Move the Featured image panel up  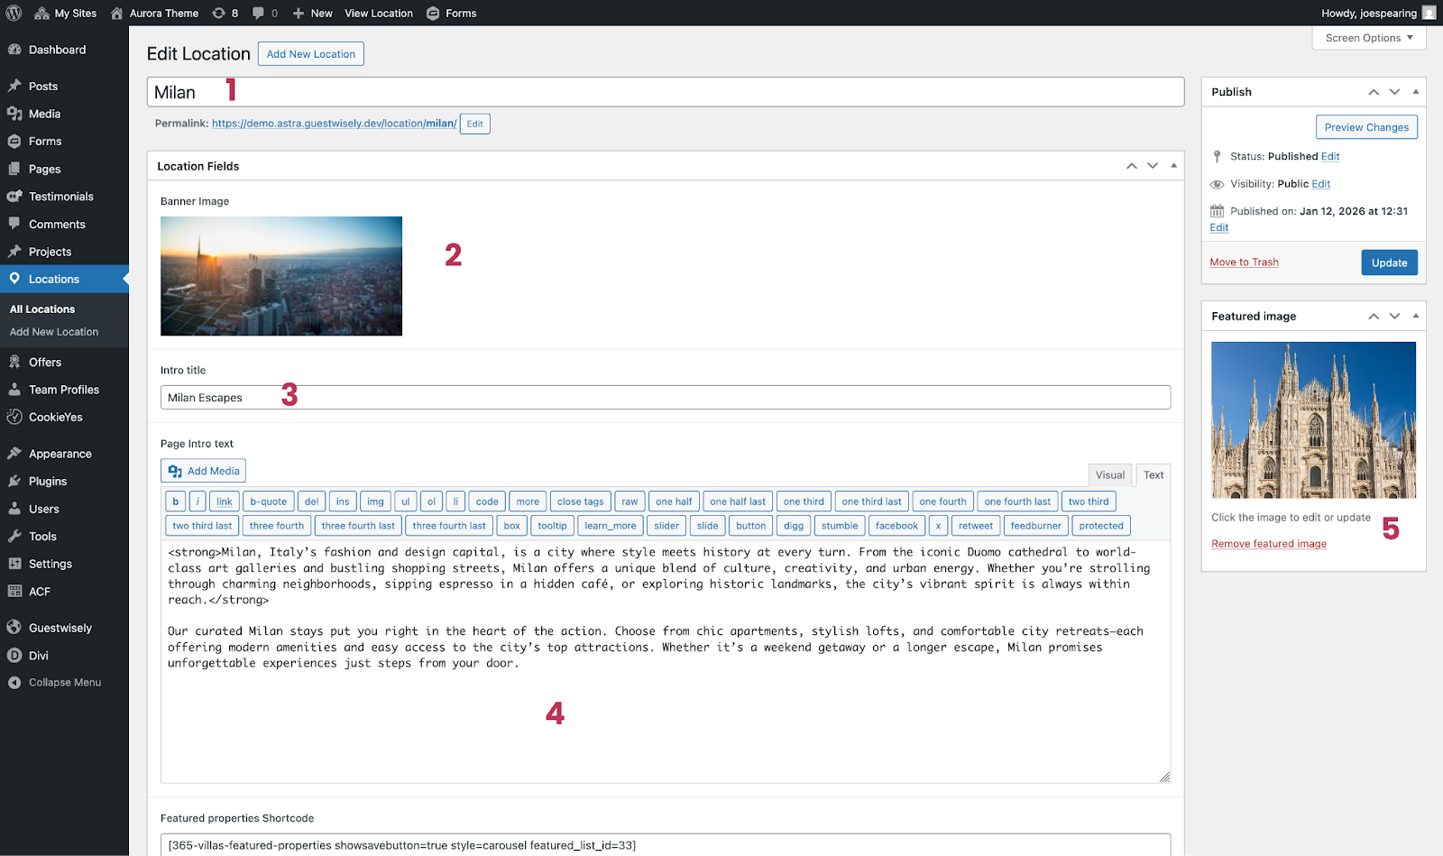pos(1374,317)
